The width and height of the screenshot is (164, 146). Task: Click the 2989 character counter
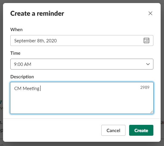(145, 87)
